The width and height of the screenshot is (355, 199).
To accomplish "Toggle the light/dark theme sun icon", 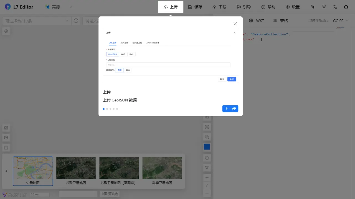I will 324,7.
